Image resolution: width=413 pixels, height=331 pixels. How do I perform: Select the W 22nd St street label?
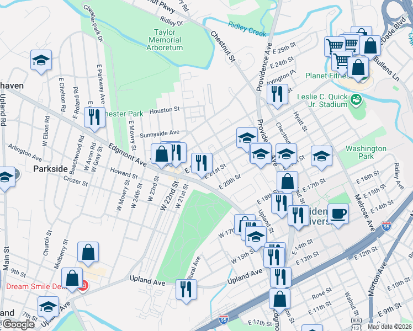pyautogui.click(x=170, y=196)
